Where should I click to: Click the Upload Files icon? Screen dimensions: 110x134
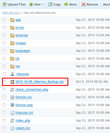5,4
